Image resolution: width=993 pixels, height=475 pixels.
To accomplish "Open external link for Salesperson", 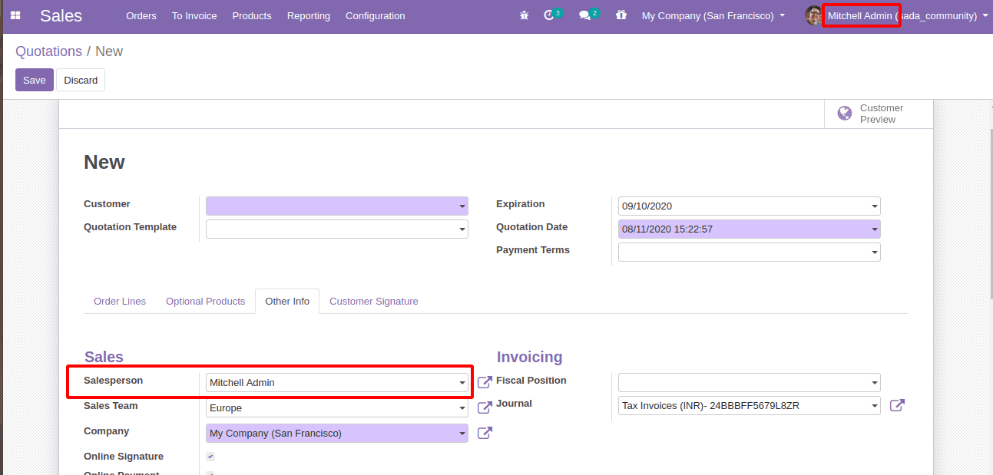I will coord(485,382).
